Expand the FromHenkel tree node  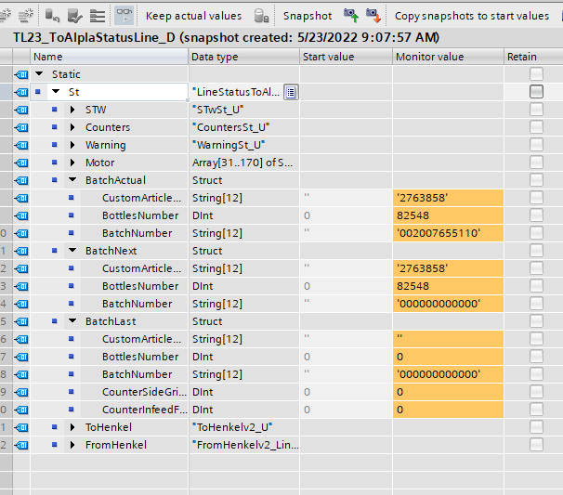(72, 445)
